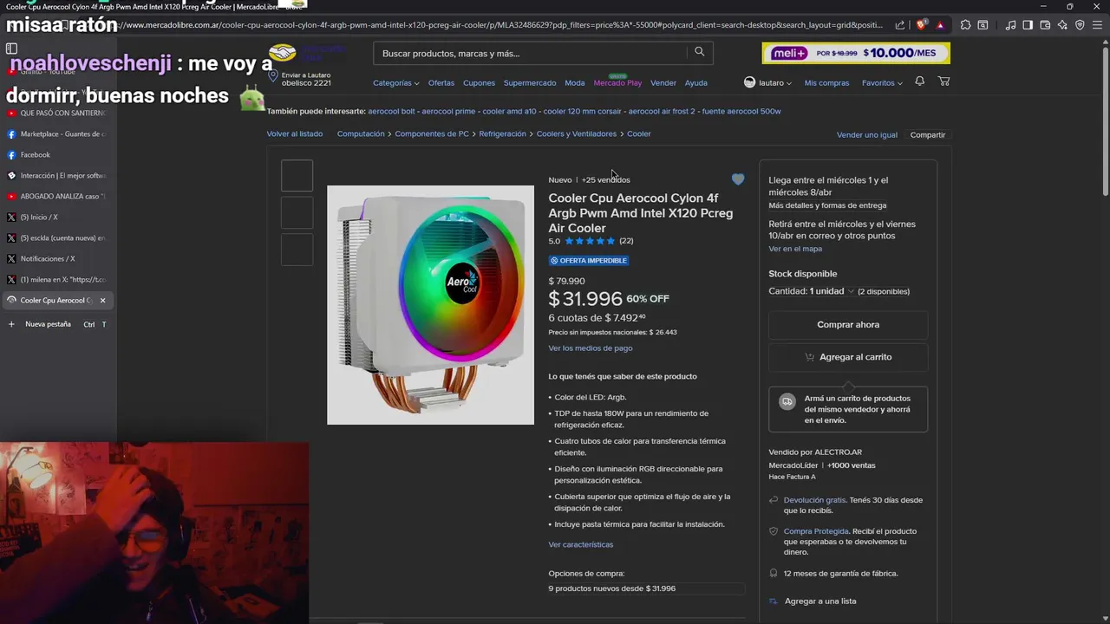Switch to the ABOGADO ANALIZA YouTube tab
This screenshot has width=1110, height=624.
click(58, 197)
